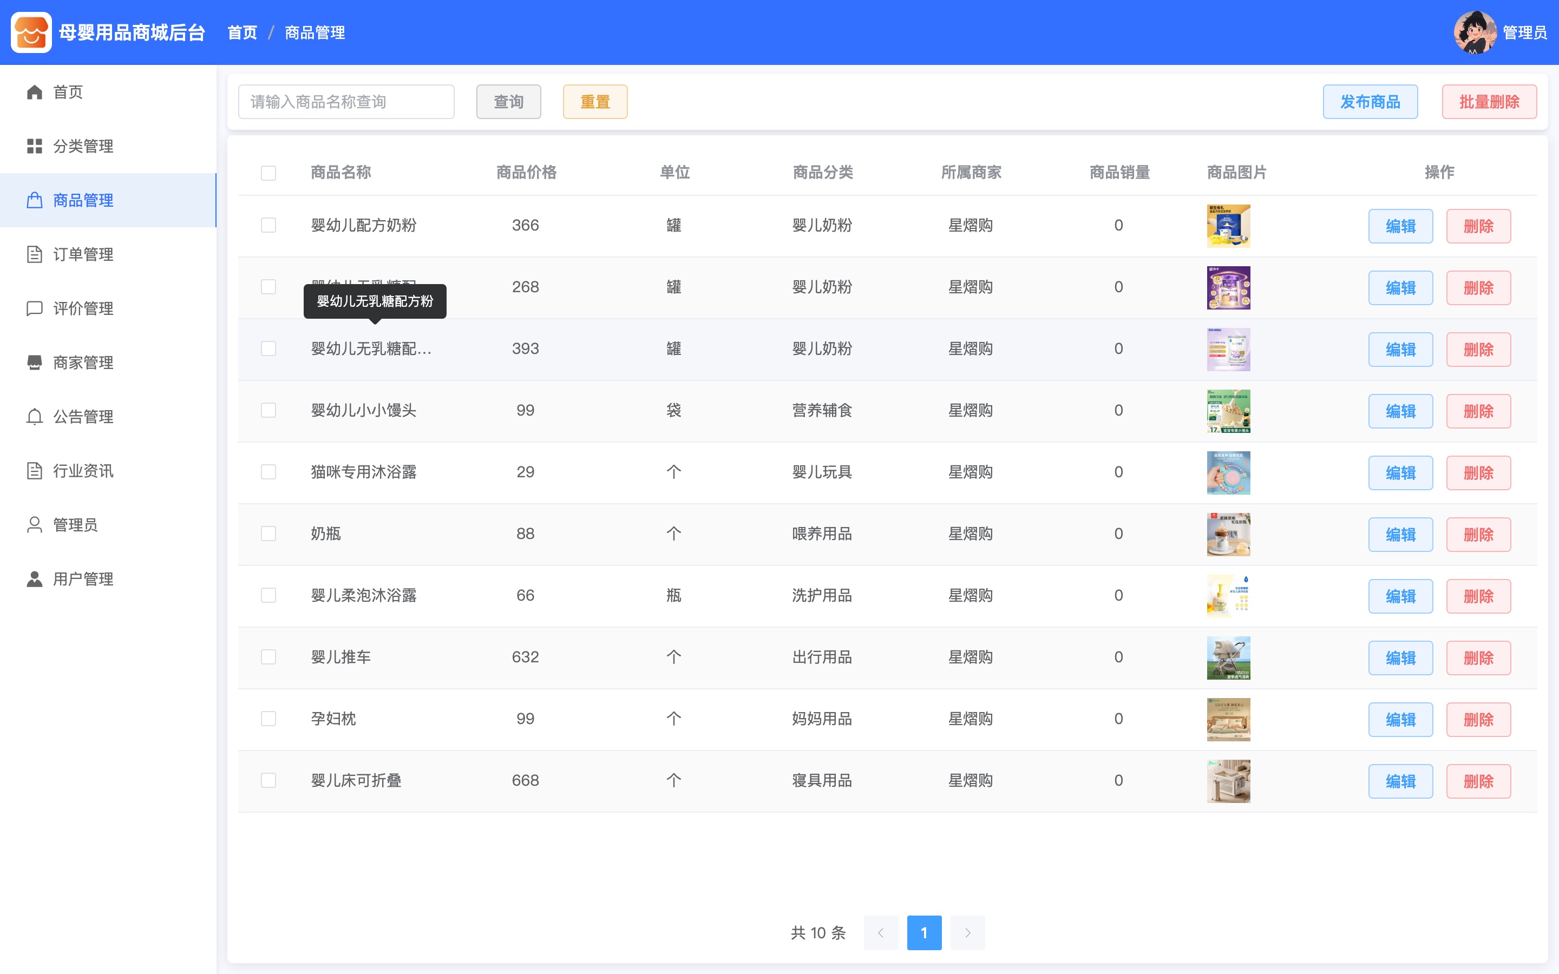Viewport: 1559px width, 974px height.
Task: Click the orange store logo icon
Action: coord(31,32)
